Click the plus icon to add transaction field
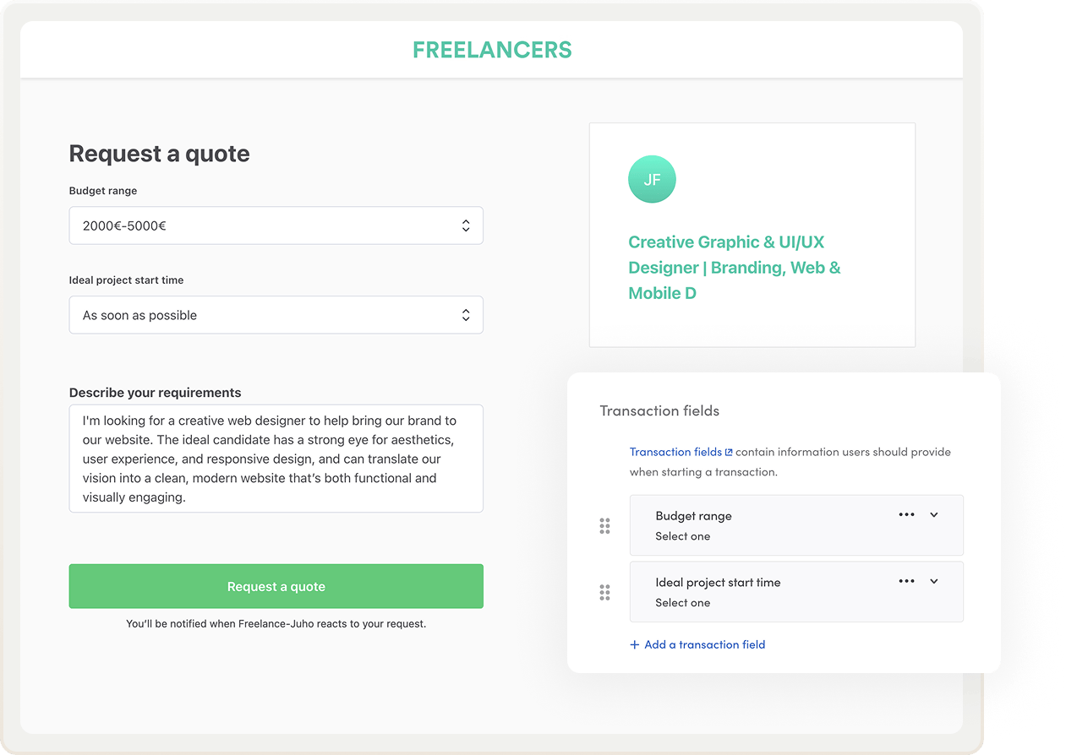Viewport: 1066px width, 755px height. click(635, 645)
